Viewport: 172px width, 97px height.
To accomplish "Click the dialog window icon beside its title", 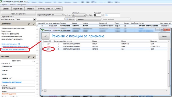I will [x=42, y=30].
